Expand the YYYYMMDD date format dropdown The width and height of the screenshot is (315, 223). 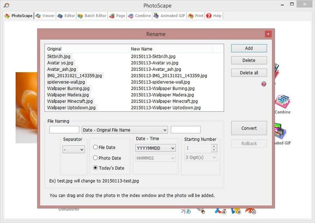click(156, 148)
